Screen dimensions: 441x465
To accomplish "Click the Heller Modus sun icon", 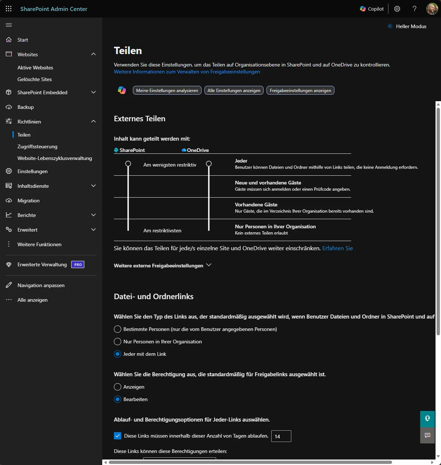I will [390, 26].
